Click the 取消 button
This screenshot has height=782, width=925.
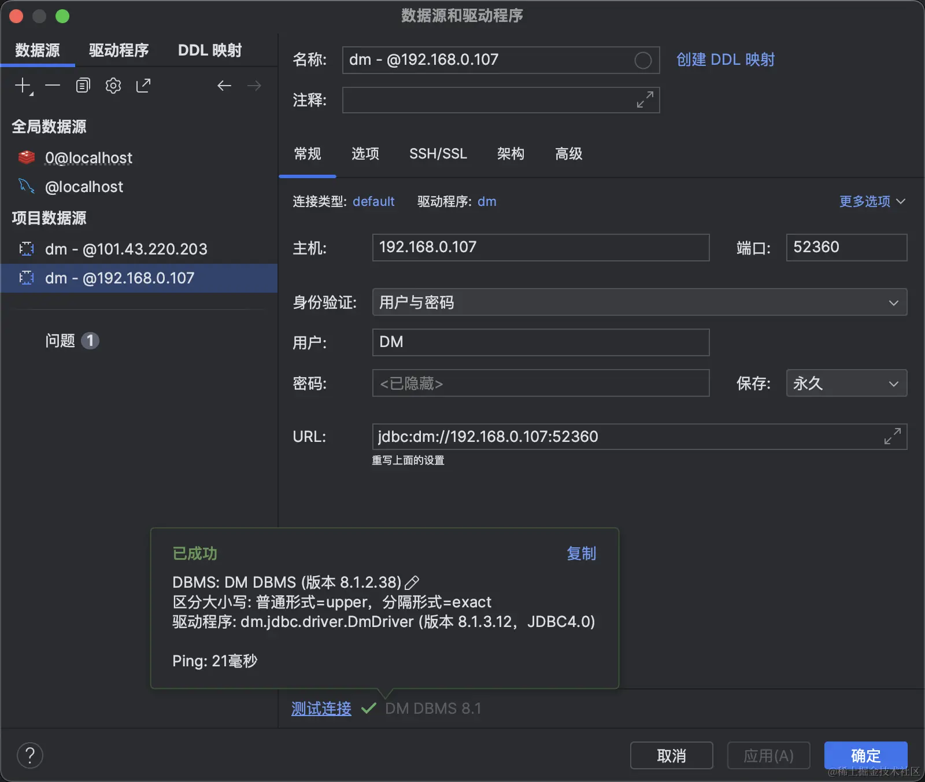671,755
